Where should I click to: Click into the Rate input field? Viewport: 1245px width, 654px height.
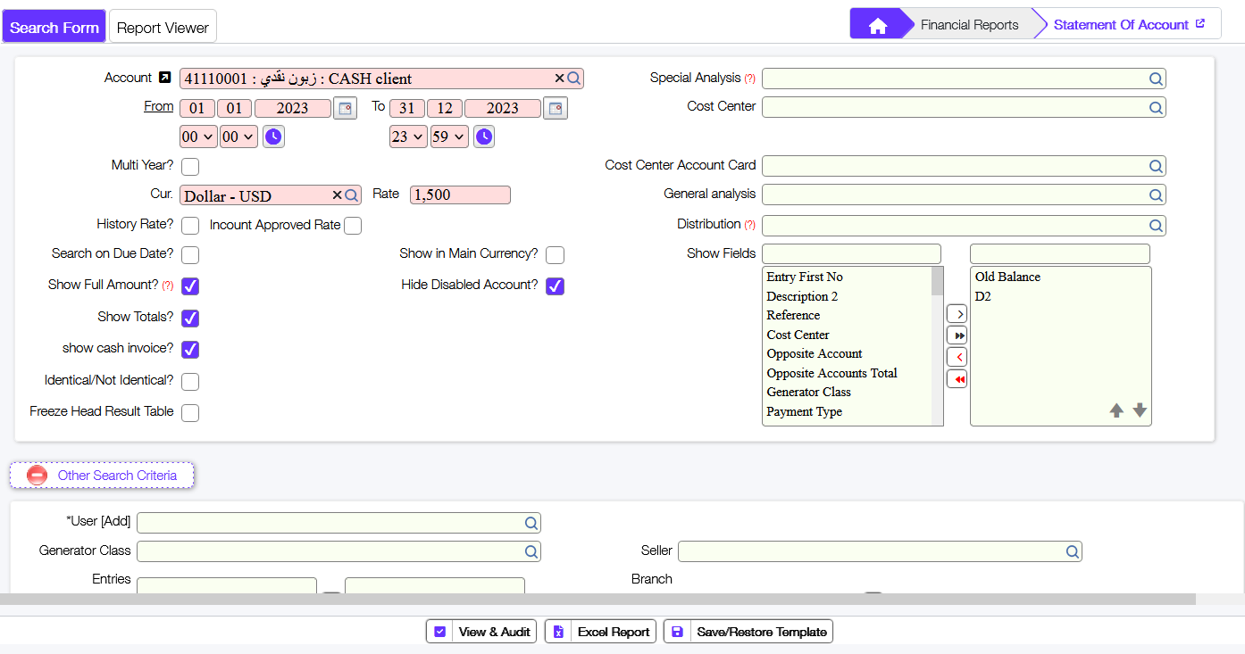[460, 195]
